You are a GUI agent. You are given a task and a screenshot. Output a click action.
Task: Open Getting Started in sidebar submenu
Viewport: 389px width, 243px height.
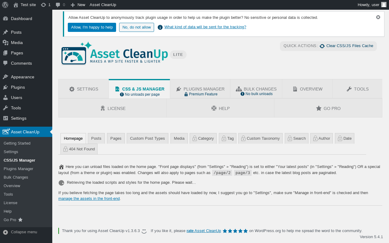click(x=17, y=143)
